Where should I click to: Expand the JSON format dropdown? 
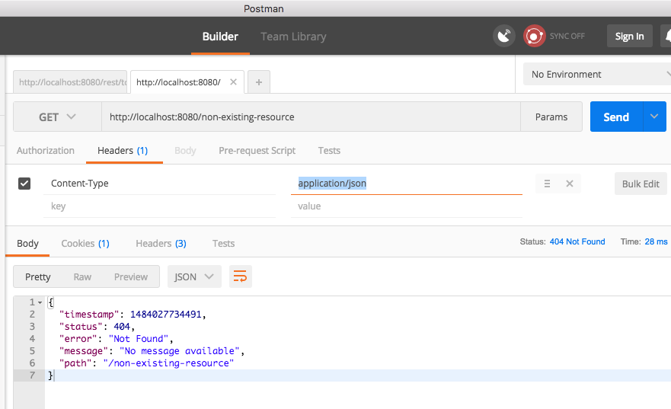(x=194, y=276)
